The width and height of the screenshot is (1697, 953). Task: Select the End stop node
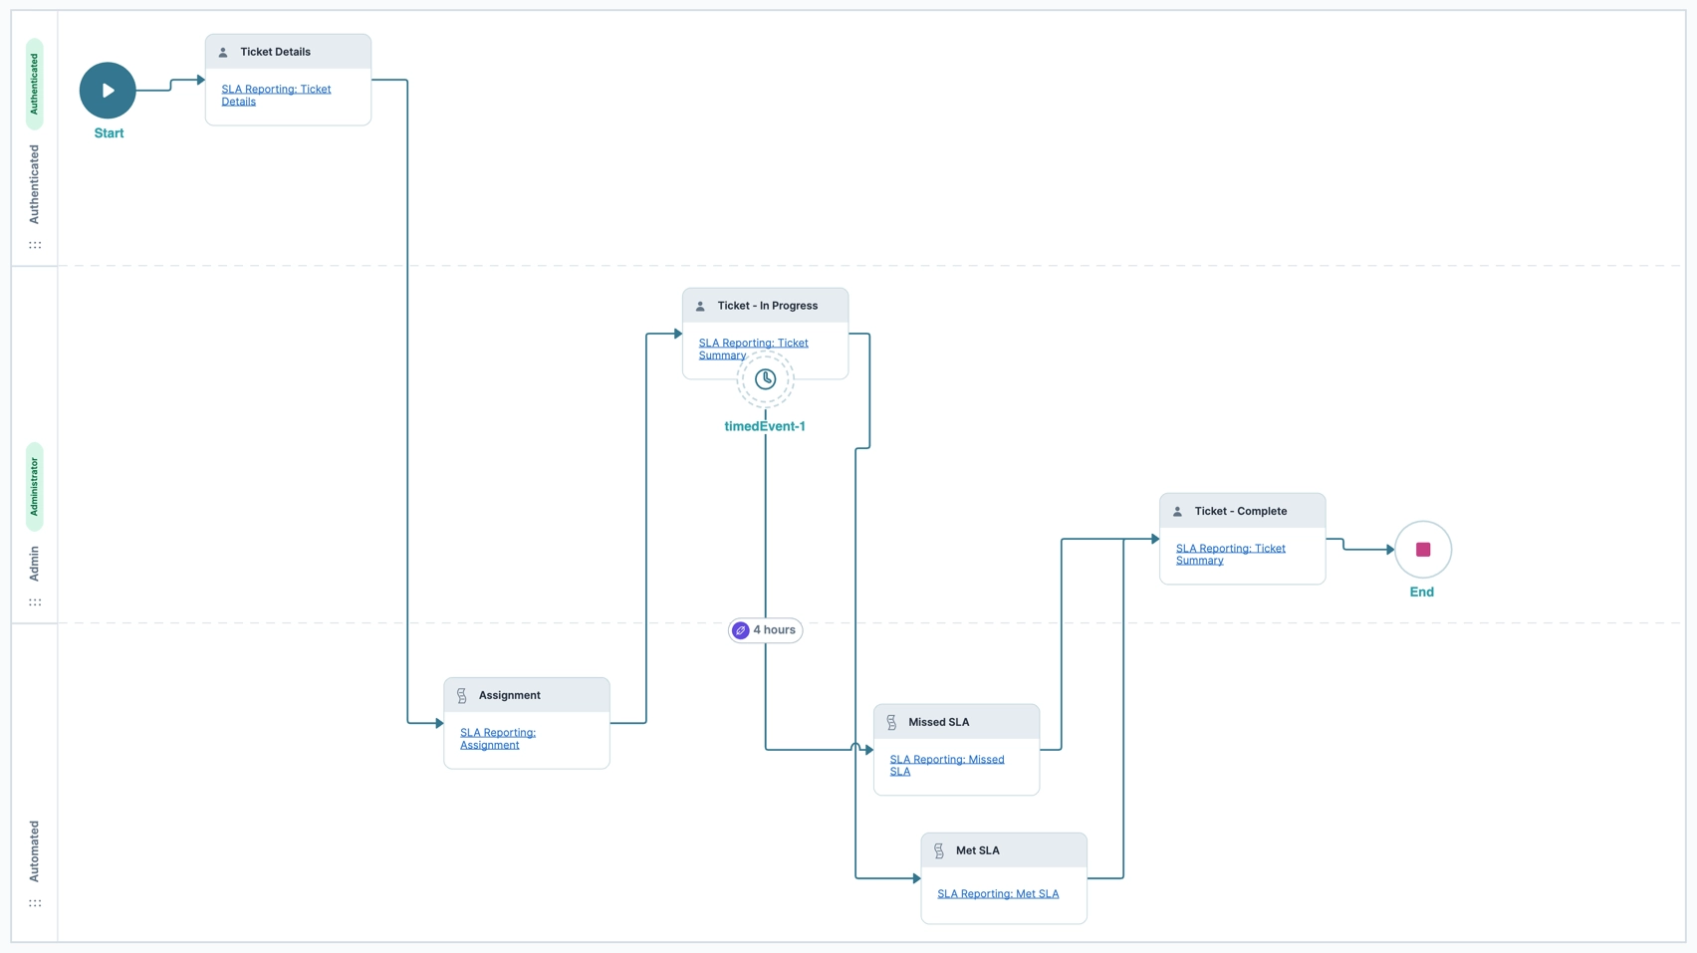click(x=1422, y=549)
